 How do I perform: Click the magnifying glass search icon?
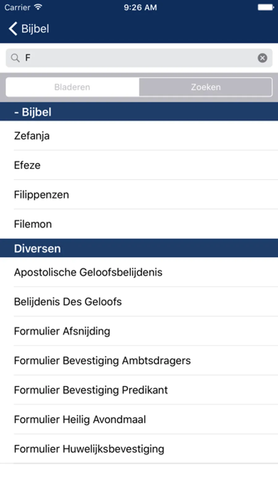click(x=15, y=58)
